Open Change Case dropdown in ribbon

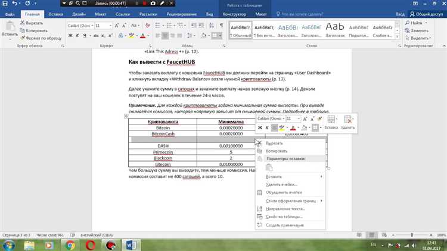(135, 26)
